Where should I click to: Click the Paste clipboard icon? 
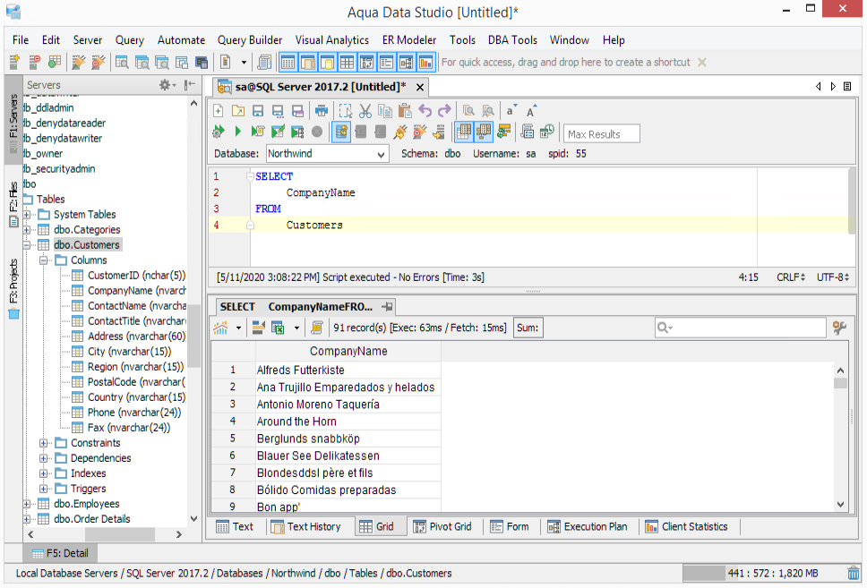tap(404, 111)
